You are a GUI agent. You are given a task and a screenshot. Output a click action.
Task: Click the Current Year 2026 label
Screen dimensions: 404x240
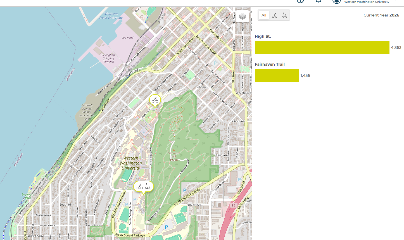coord(381,15)
